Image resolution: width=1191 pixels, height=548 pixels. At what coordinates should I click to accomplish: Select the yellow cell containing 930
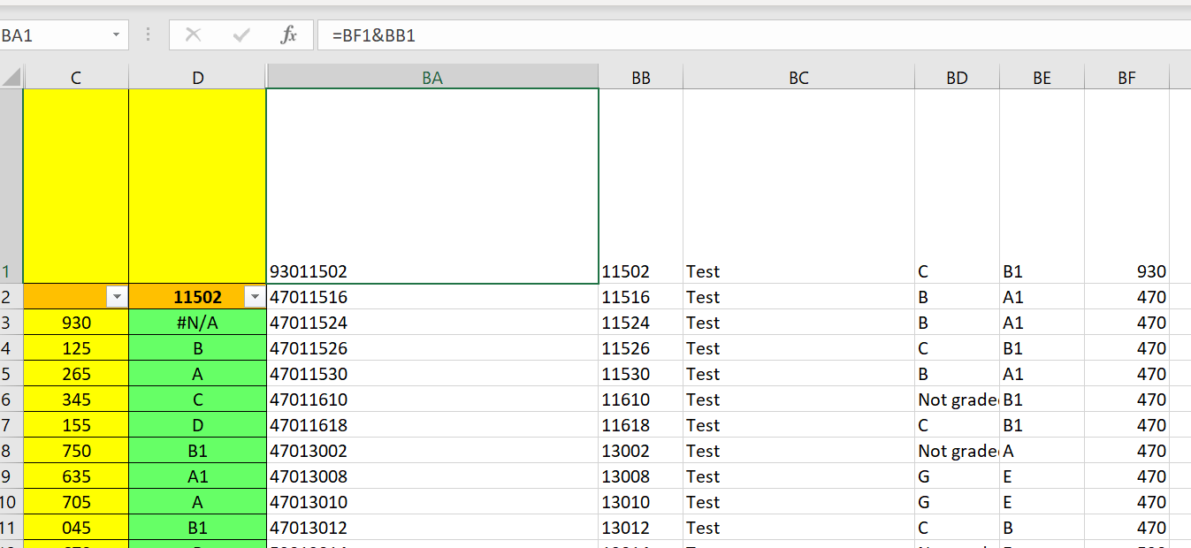click(x=76, y=323)
